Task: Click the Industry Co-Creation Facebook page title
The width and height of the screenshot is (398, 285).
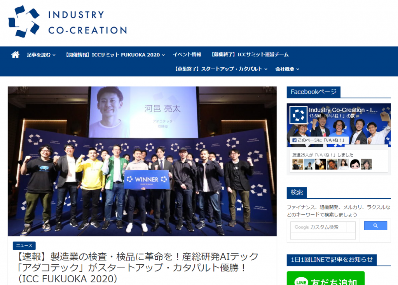Action: point(343,110)
